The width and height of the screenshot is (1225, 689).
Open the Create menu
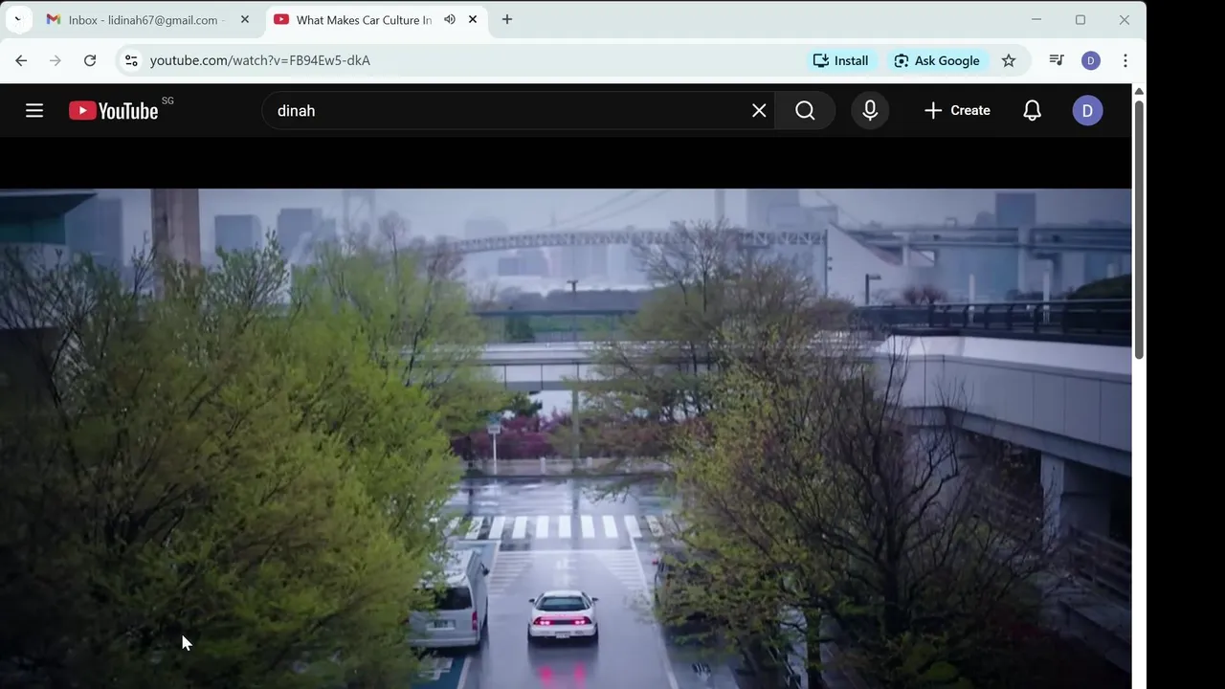(x=957, y=111)
